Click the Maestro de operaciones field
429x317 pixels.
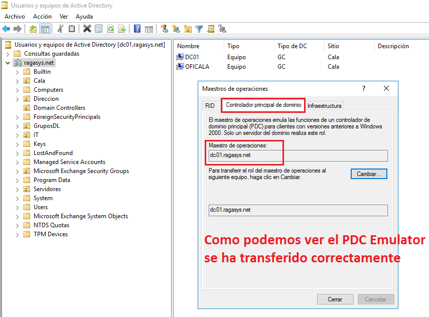point(298,155)
